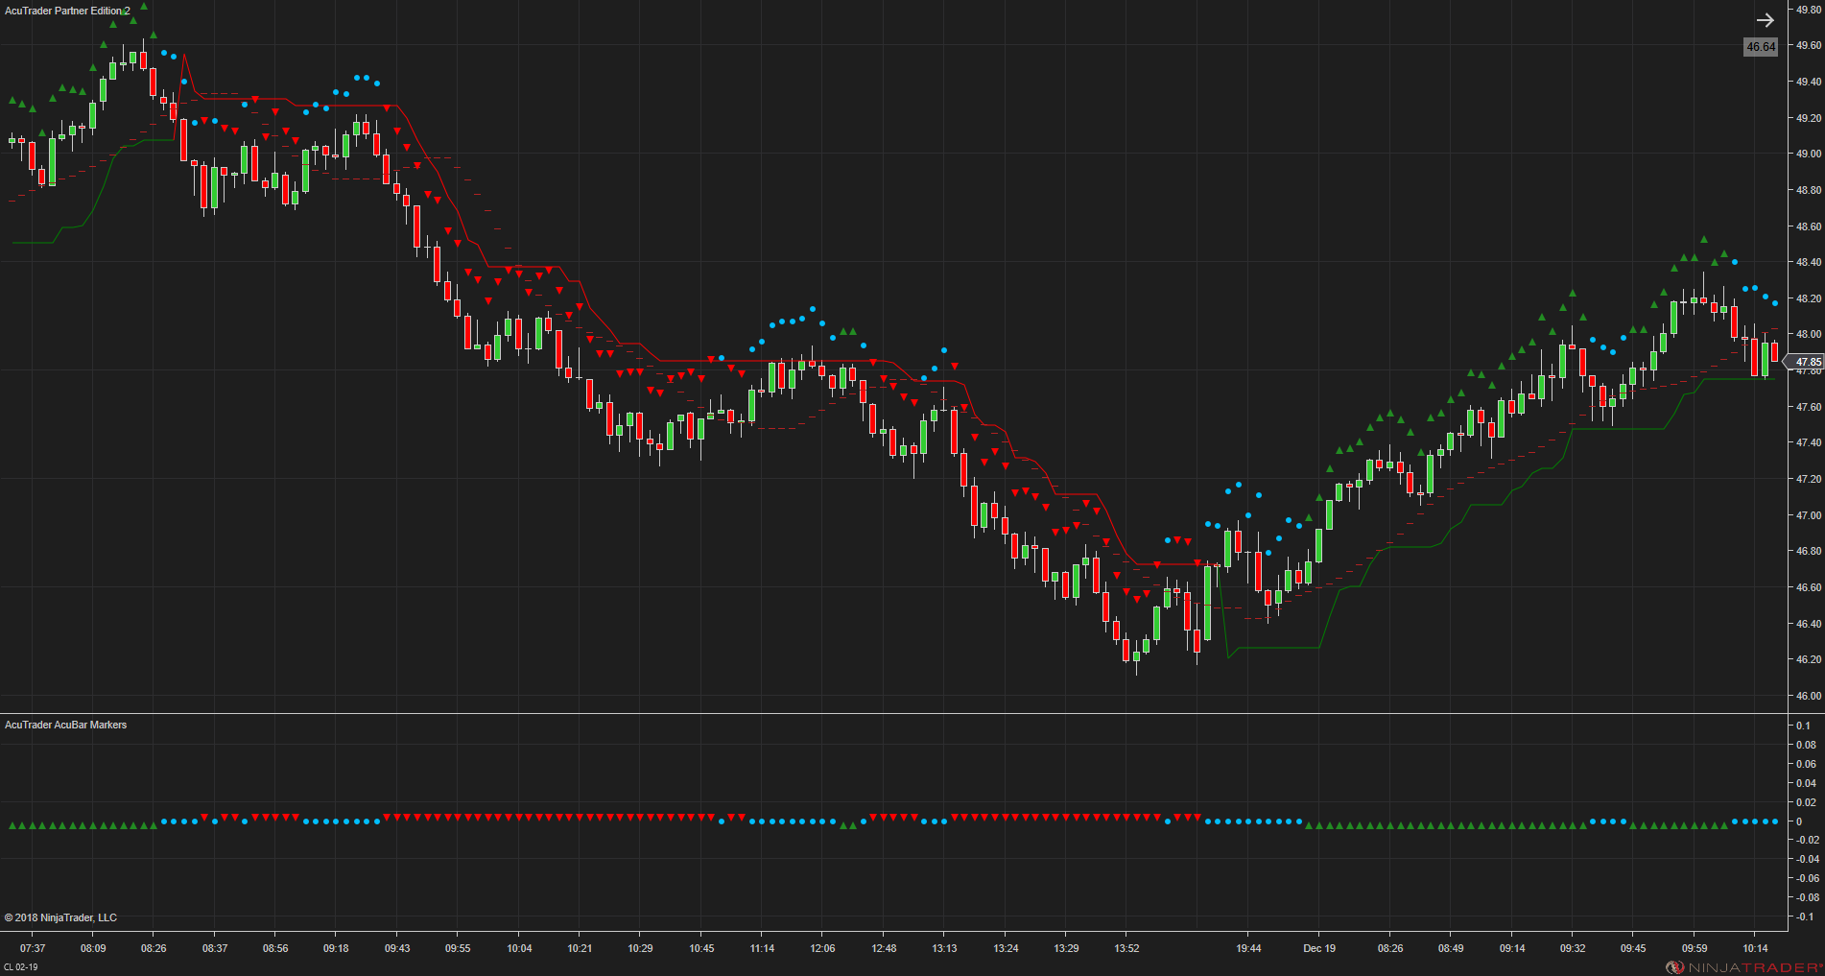
Task: Select the AcuTrader Partner Edition 2 indicator label
Action: pos(67,11)
